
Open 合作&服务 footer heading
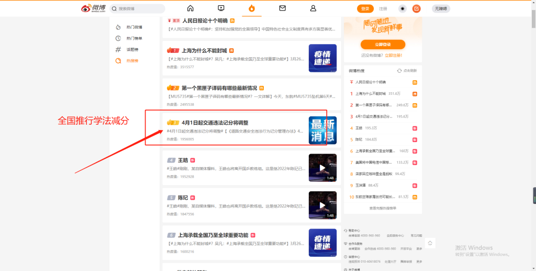355,244
